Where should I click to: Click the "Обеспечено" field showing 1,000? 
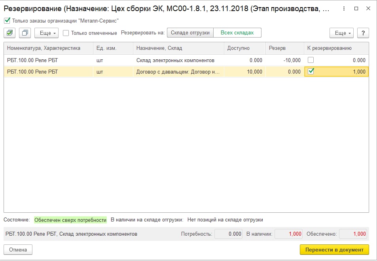[353, 234]
